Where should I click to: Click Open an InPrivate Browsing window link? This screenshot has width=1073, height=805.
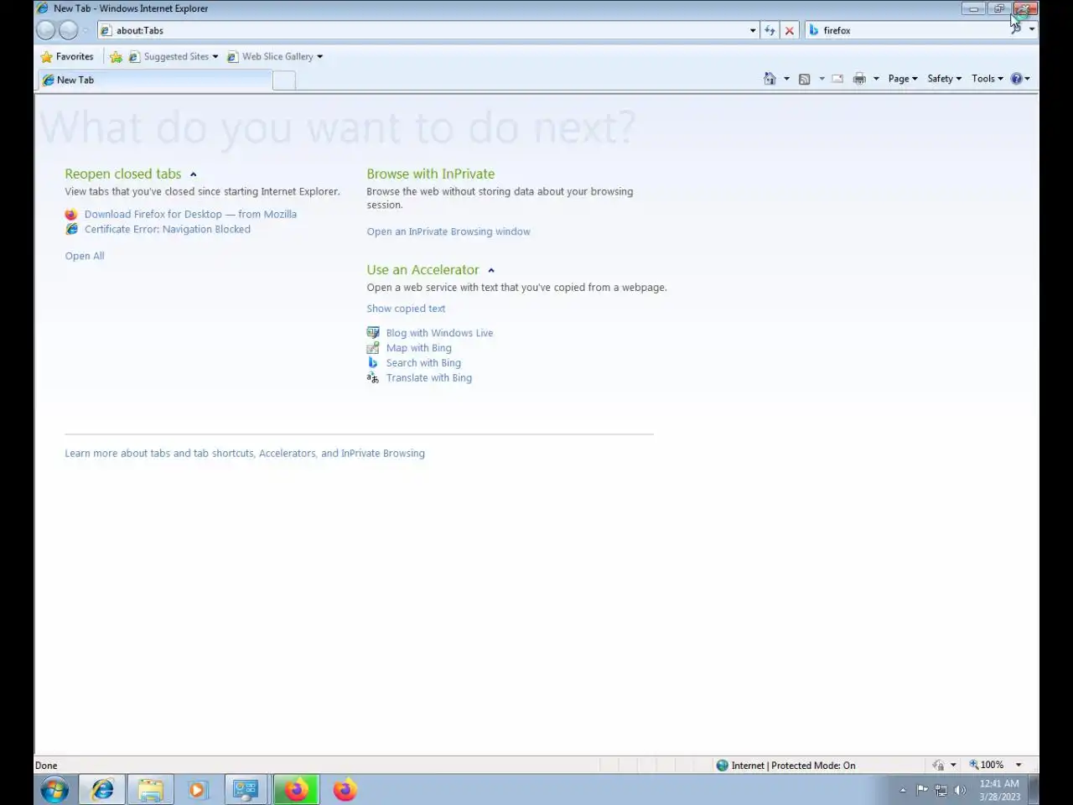tap(448, 231)
